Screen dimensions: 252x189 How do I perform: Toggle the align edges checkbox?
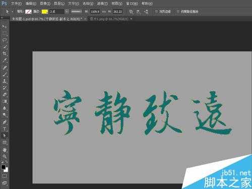point(156,12)
